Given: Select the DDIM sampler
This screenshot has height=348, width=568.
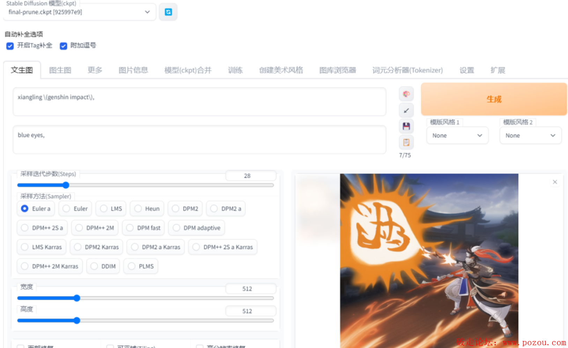Looking at the screenshot, I should [103, 266].
